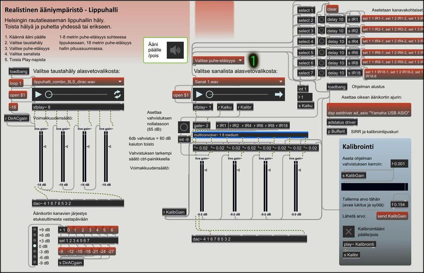Click the black calibration level meter

pos(374,187)
